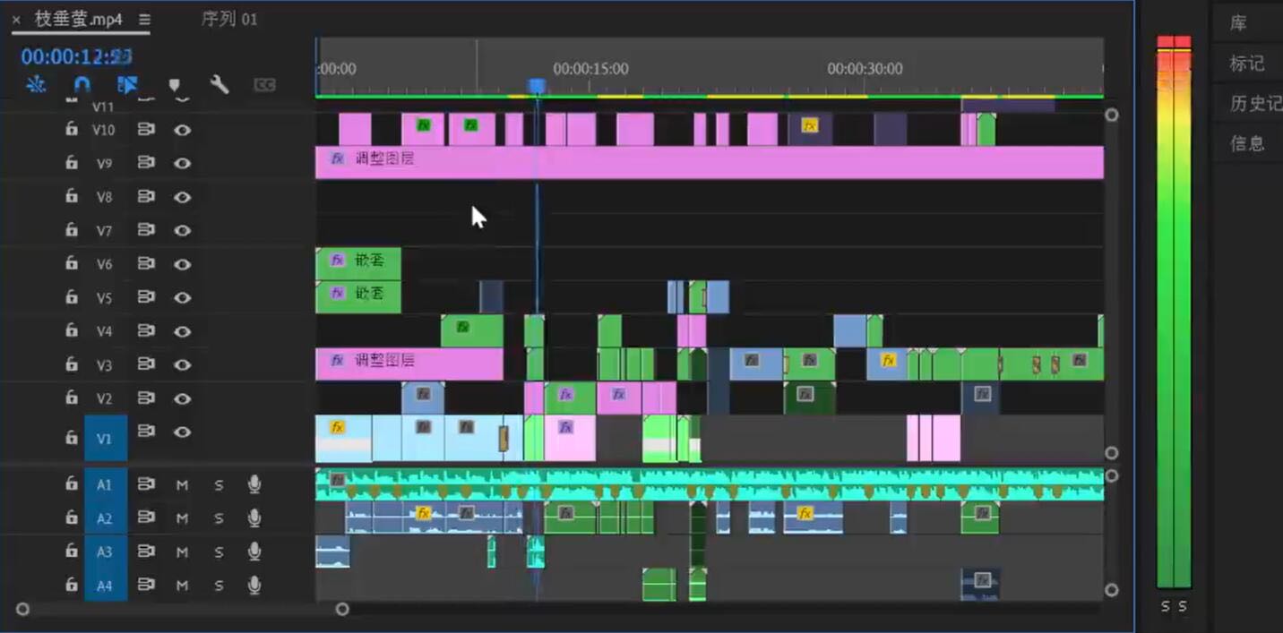Image resolution: width=1283 pixels, height=633 pixels.
Task: Hide track V7 with eye icon
Action: click(x=182, y=230)
